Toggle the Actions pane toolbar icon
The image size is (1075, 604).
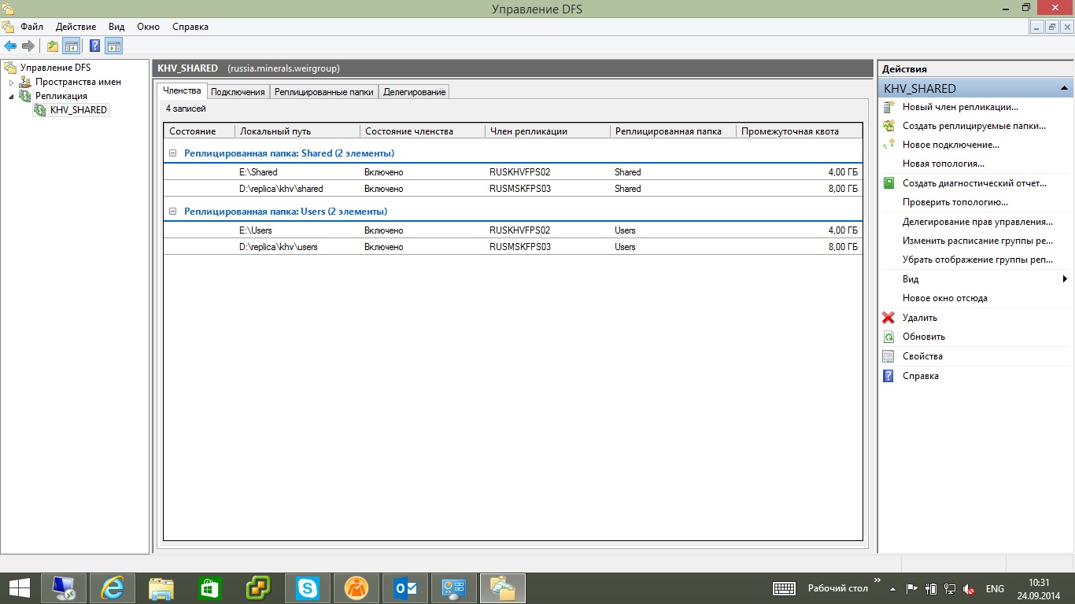[x=114, y=46]
